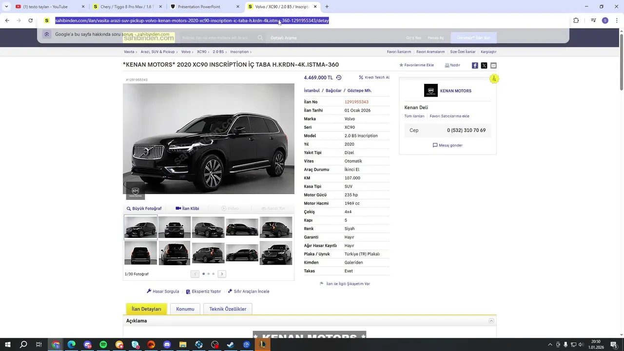The width and height of the screenshot is (624, 351).
Task: Click the İlan No 1291955343 value
Action: [356, 102]
